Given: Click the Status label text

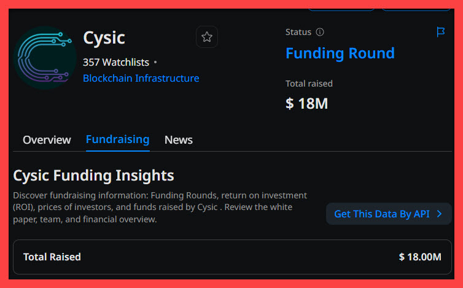Looking at the screenshot, I should (298, 32).
